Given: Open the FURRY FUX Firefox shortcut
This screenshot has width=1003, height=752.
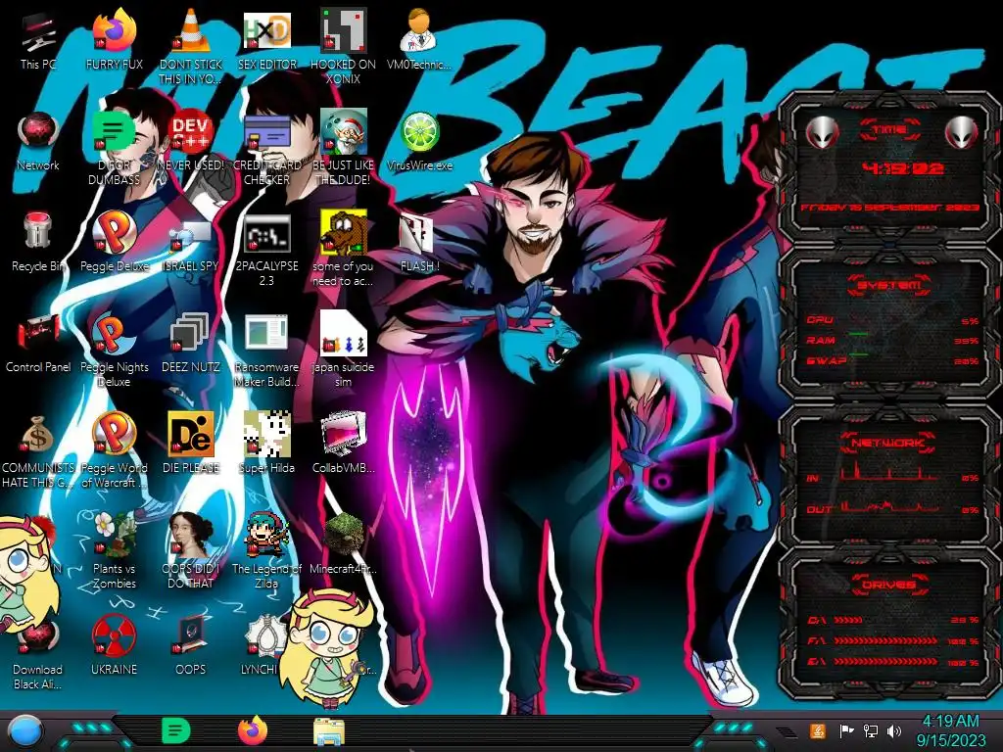Looking at the screenshot, I should (x=115, y=30).
